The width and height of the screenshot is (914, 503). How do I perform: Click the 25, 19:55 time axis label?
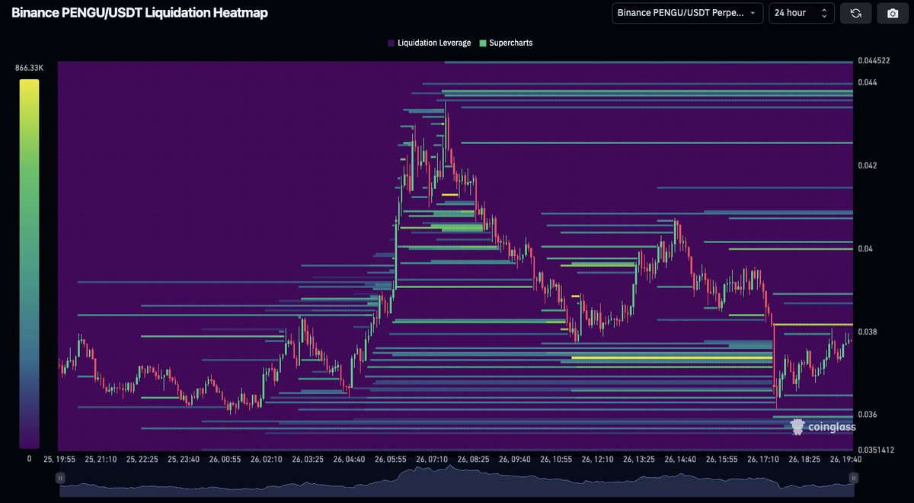click(59, 460)
